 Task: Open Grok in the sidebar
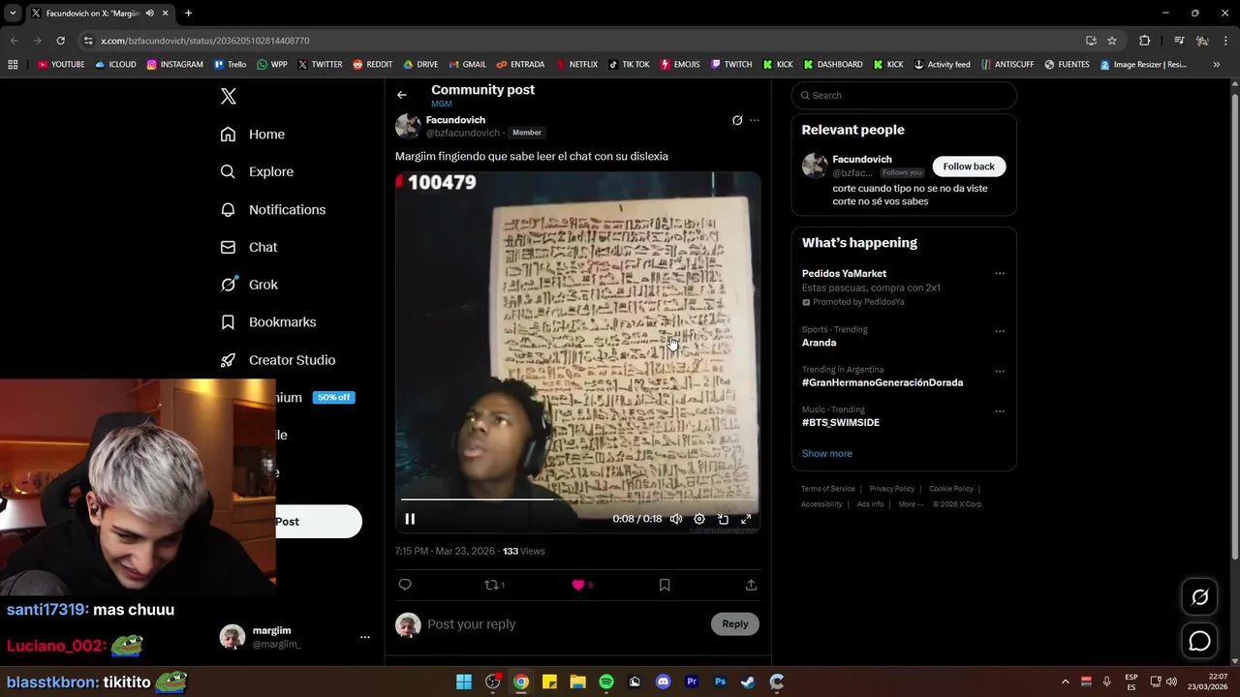point(249,285)
